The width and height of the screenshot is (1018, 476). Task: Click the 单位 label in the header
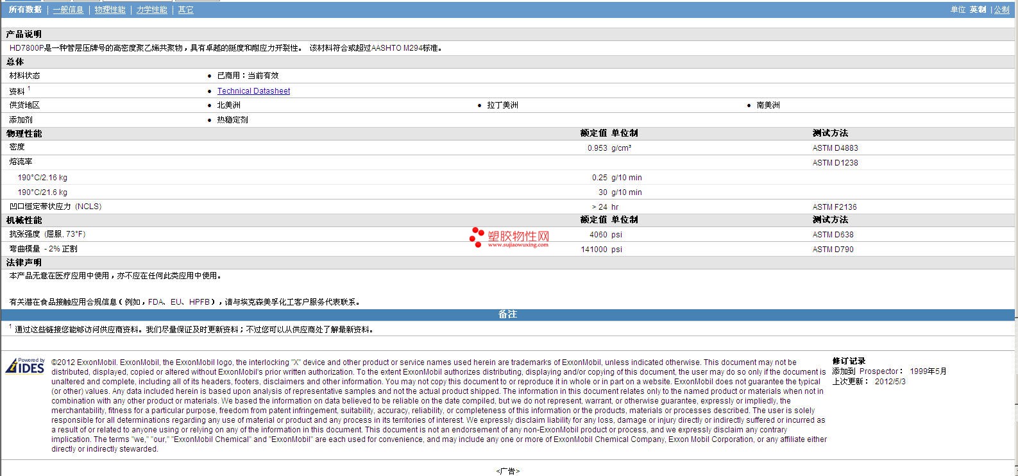(x=958, y=10)
